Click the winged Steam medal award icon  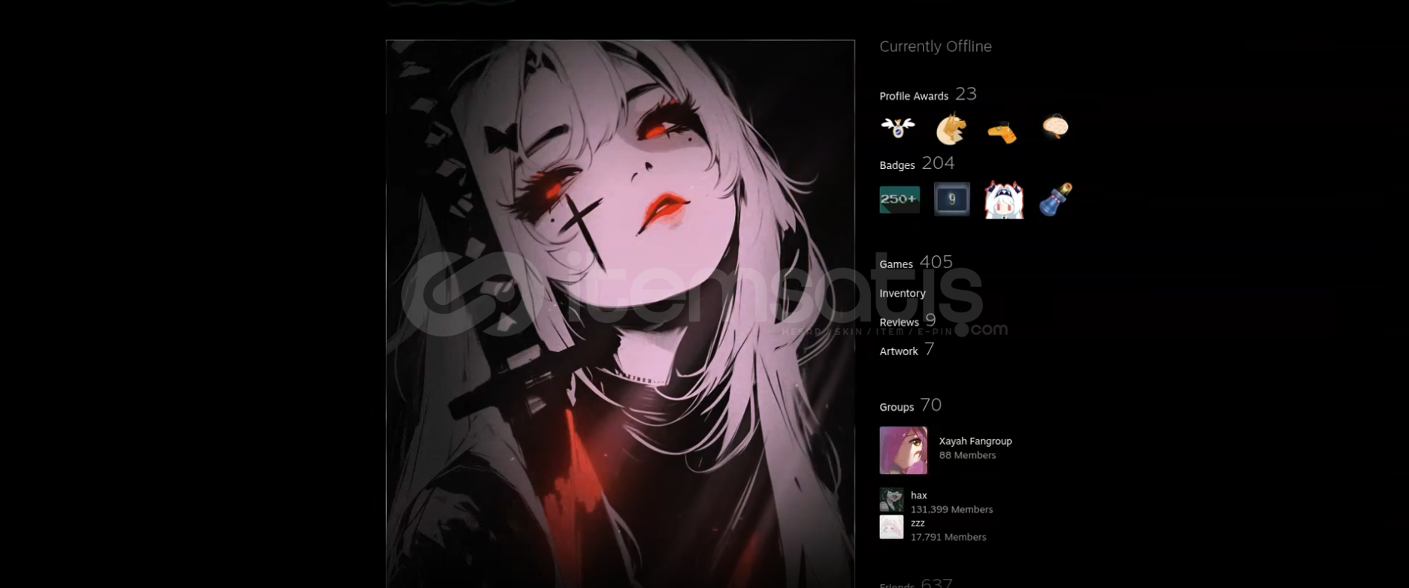[898, 128]
